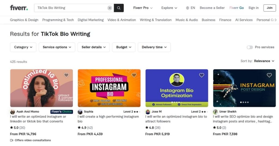Click seller name Sophia
The width and height of the screenshot is (279, 146).
89,112
